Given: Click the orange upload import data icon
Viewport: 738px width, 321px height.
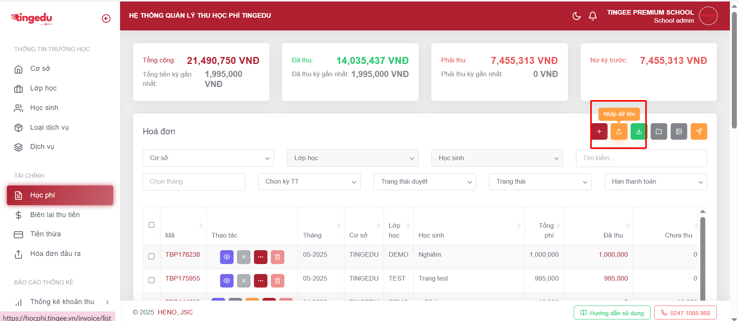Looking at the screenshot, I should point(619,132).
